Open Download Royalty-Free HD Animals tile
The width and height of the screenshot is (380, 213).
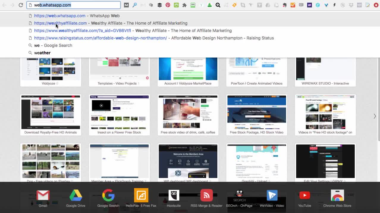pyautogui.click(x=51, y=115)
